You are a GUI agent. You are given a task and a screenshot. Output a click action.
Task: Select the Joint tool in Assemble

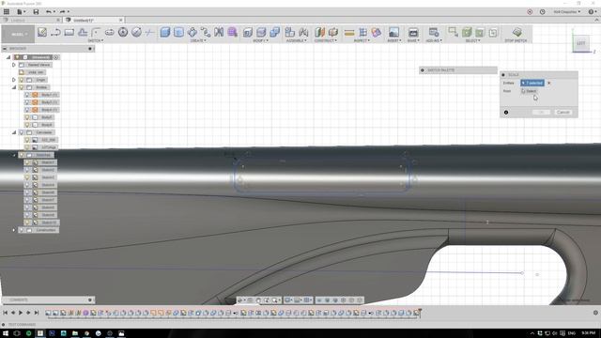[x=303, y=33]
